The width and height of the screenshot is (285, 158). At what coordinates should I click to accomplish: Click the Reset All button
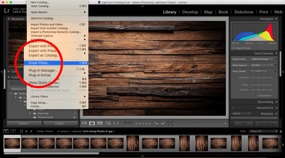(x=265, y=96)
